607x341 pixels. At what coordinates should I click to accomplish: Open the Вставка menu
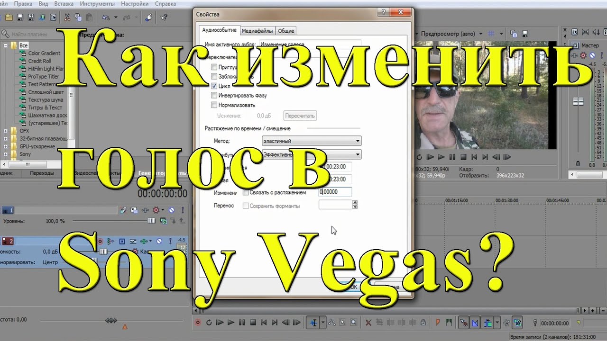[x=64, y=4]
